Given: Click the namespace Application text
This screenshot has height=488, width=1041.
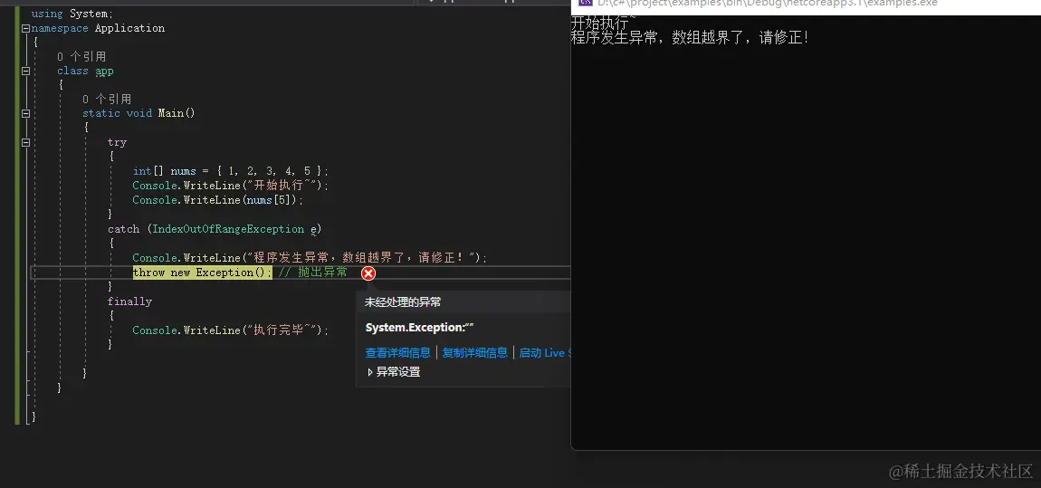Looking at the screenshot, I should [98, 28].
